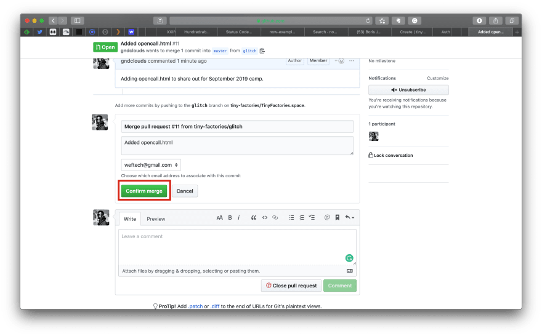
Task: Click the Safari share button
Action: 495,21
